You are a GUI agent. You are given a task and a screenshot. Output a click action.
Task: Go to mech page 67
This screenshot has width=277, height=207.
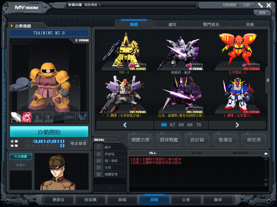tap(173, 125)
